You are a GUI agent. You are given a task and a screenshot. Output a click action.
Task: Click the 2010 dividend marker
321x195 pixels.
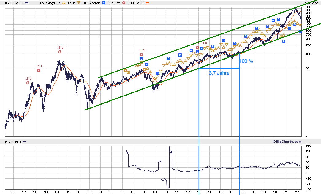pos(168,58)
